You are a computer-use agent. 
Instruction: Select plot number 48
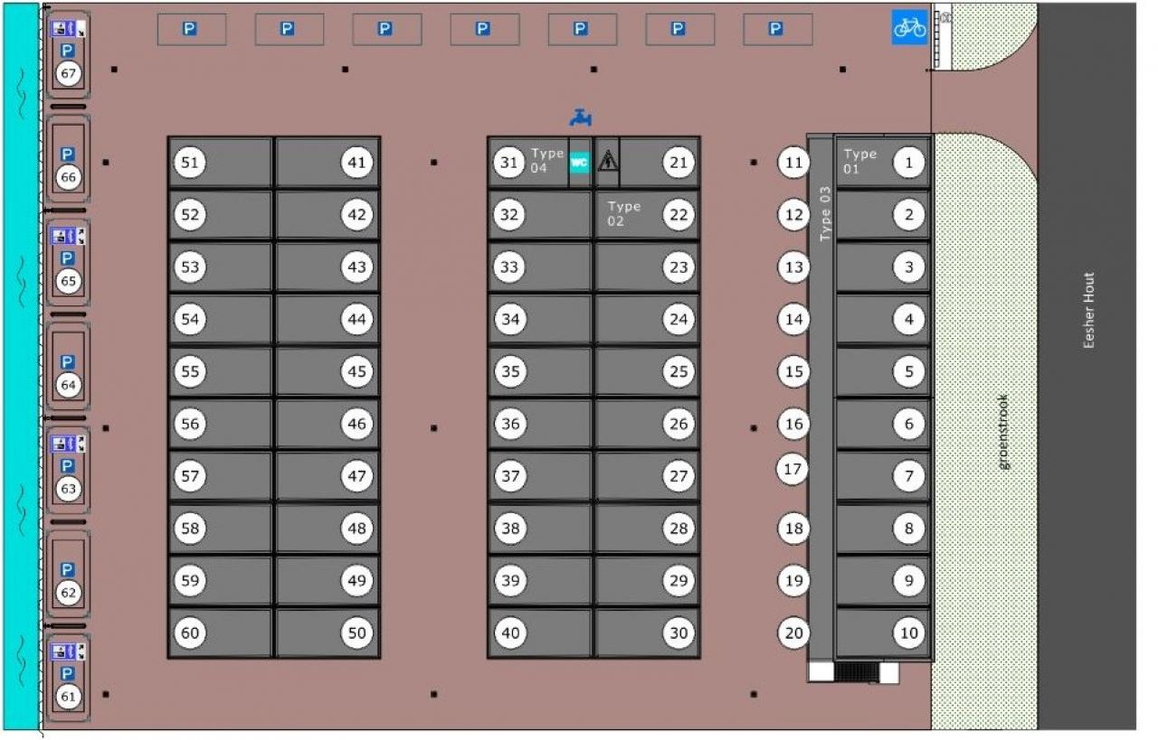click(357, 529)
